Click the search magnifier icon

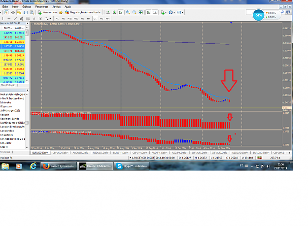282,12
